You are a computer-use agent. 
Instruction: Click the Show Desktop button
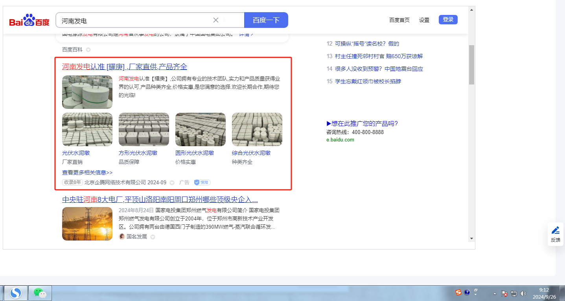pos(562,293)
